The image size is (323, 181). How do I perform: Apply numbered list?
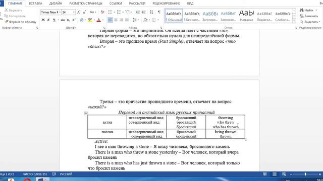click(119, 12)
